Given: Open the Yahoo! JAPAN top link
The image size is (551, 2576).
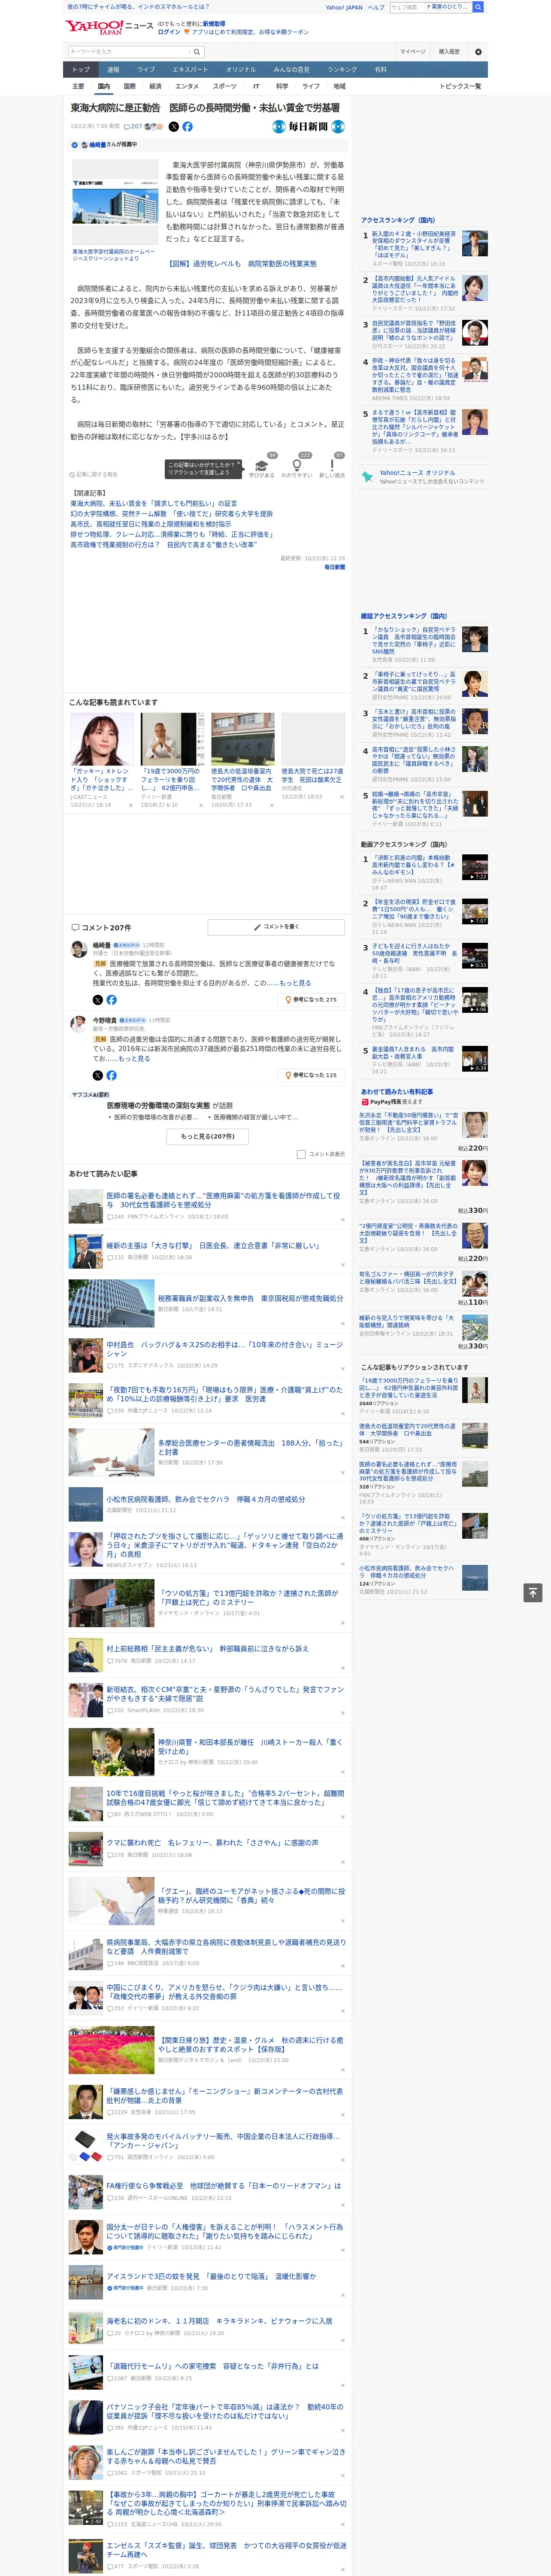Looking at the screenshot, I should [x=344, y=7].
